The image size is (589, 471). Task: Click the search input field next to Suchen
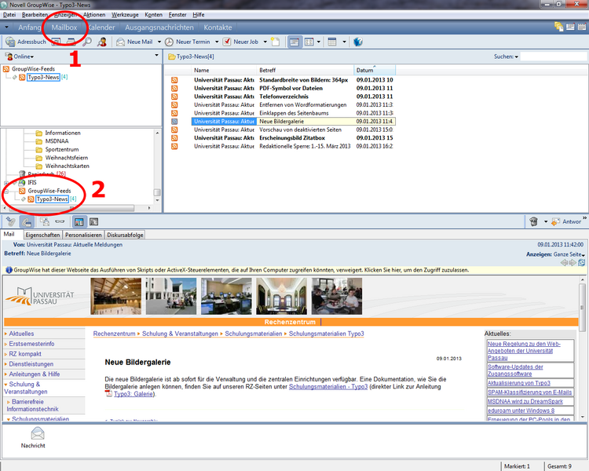(x=554, y=57)
